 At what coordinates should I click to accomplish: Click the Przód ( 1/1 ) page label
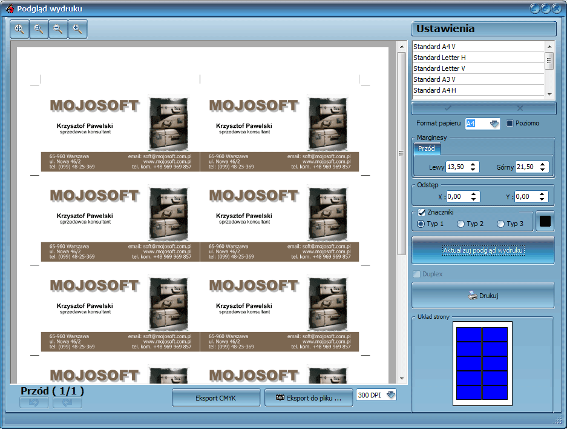coord(52,391)
